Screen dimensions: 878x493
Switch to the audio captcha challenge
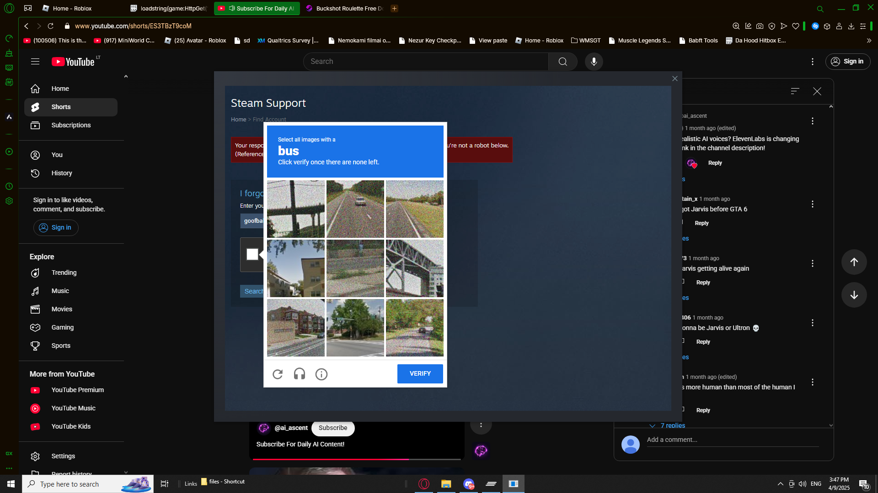point(300,374)
